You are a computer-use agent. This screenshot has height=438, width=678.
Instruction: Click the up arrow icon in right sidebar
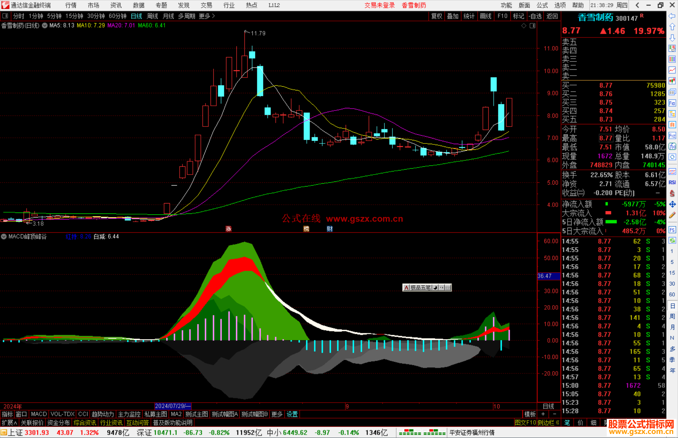(672, 27)
